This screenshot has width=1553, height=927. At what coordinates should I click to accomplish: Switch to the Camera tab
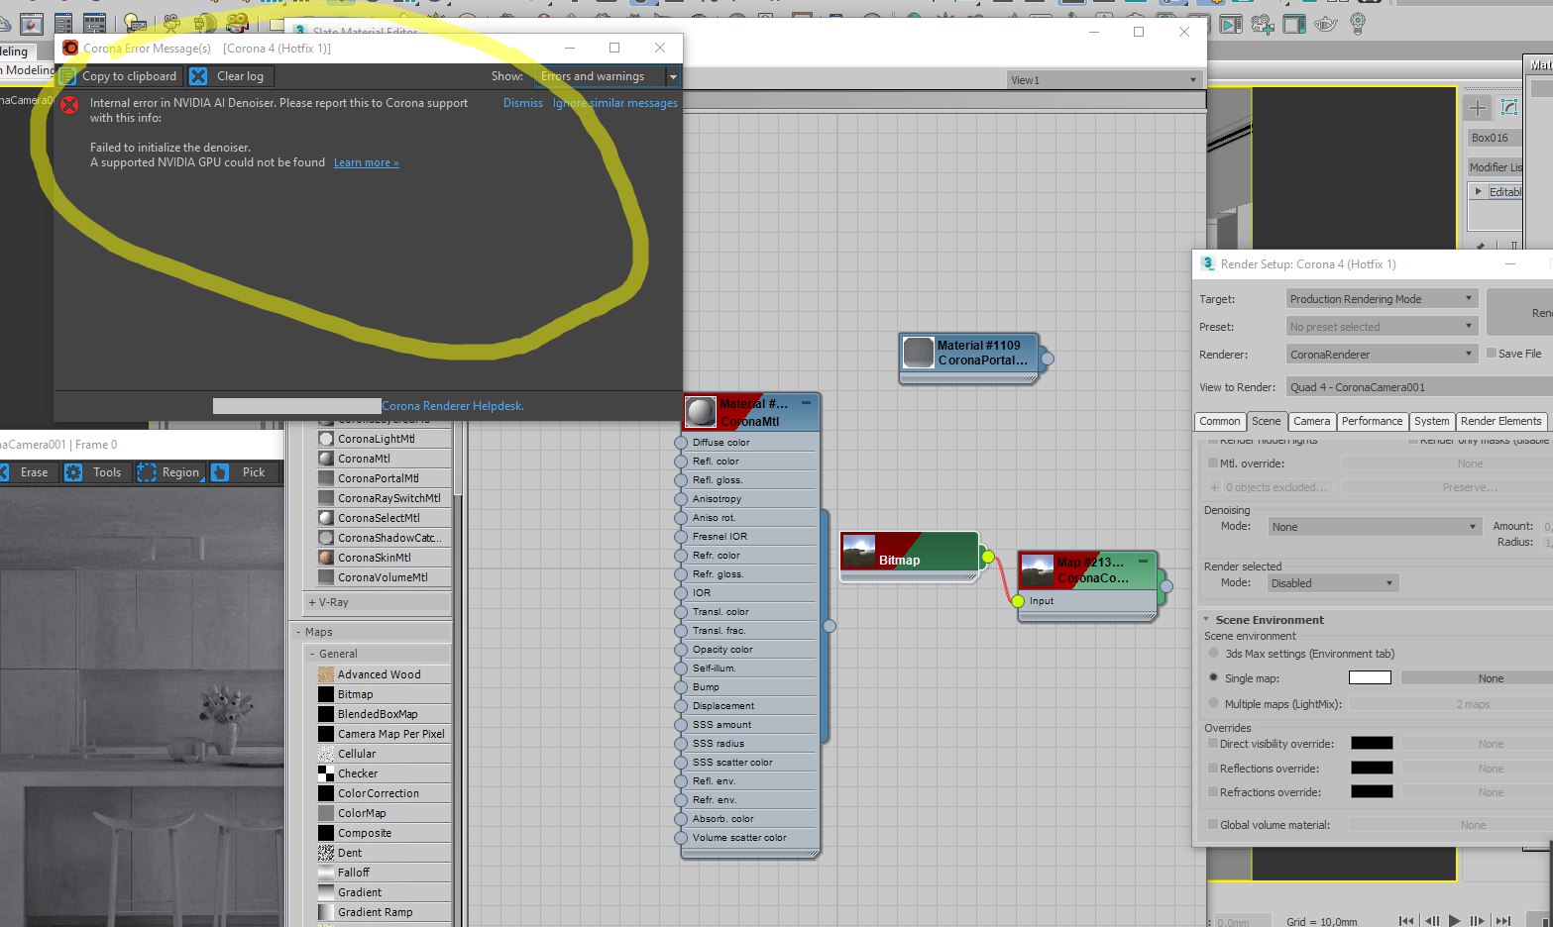click(x=1311, y=421)
